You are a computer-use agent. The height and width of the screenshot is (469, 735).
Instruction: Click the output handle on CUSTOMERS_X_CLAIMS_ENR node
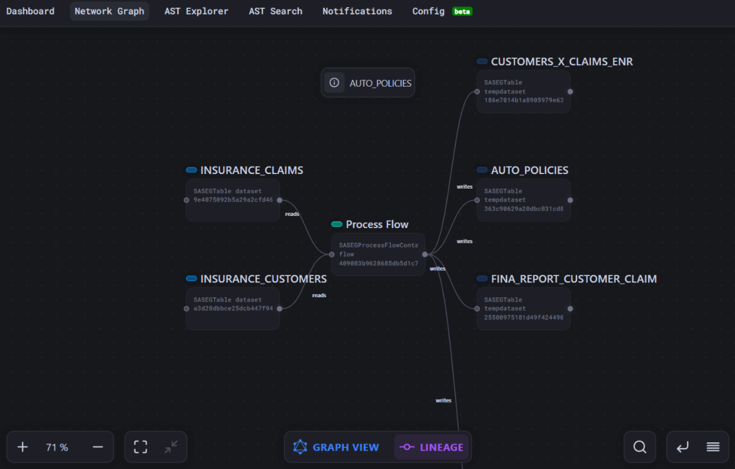(570, 92)
